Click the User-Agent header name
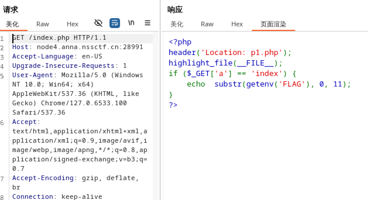The image size is (368, 200). (x=32, y=75)
